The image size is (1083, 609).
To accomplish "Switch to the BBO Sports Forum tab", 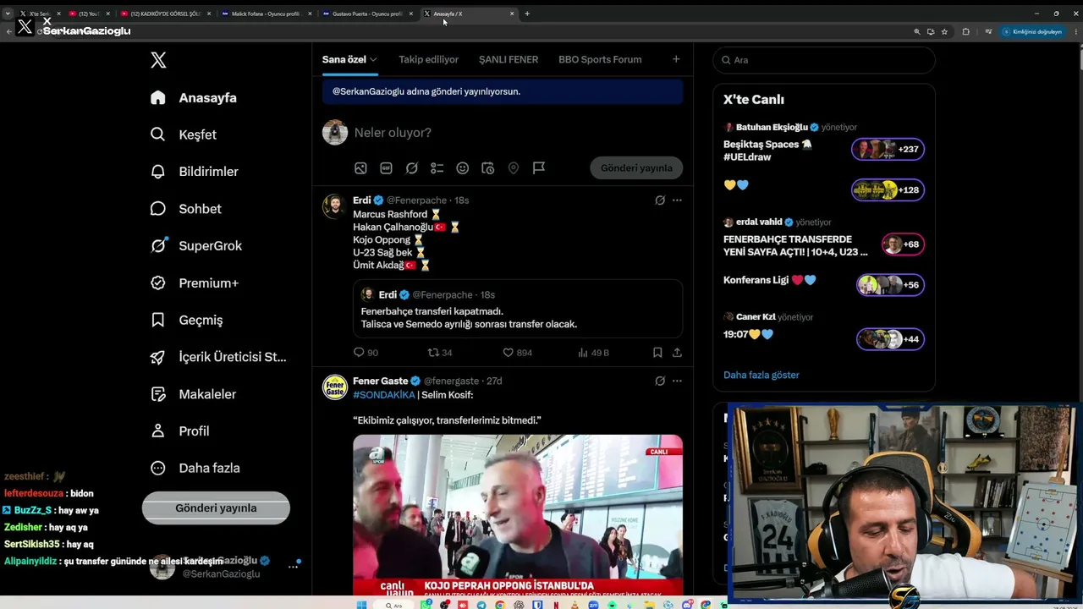I will pyautogui.click(x=600, y=60).
